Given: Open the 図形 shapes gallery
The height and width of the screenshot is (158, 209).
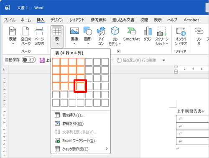Looking at the screenshot, I should click(x=88, y=36).
